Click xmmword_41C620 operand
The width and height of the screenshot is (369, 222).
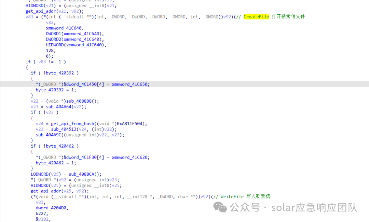point(130,157)
